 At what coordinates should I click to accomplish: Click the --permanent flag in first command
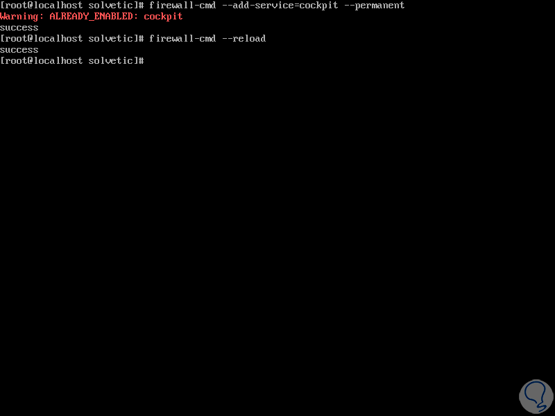click(375, 6)
